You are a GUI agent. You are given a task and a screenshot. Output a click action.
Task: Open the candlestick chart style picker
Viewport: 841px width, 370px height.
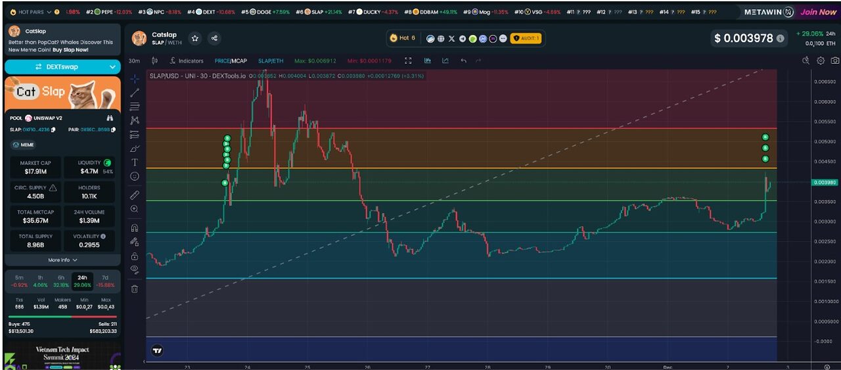(155, 60)
